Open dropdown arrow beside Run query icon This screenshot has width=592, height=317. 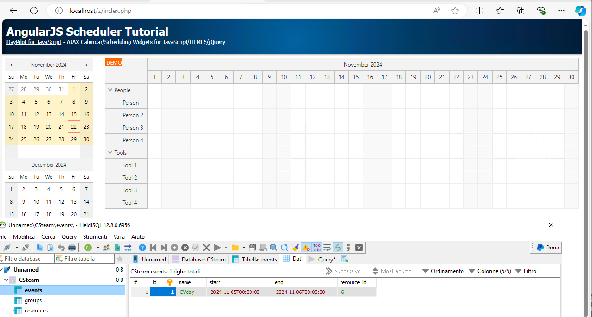point(226,248)
